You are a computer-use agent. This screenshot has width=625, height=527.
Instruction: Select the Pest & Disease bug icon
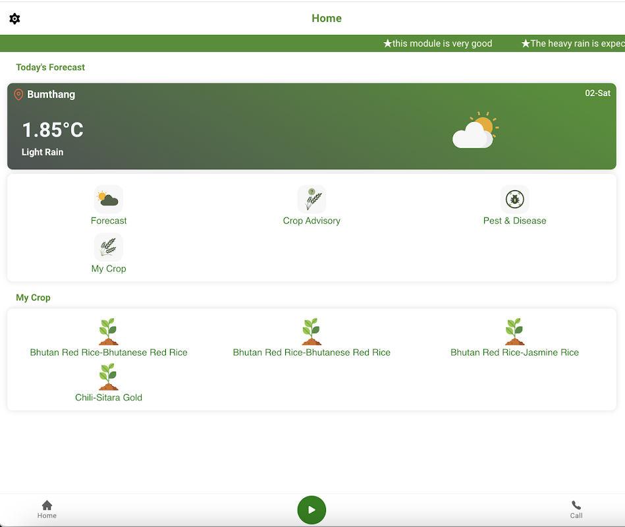[x=514, y=199]
